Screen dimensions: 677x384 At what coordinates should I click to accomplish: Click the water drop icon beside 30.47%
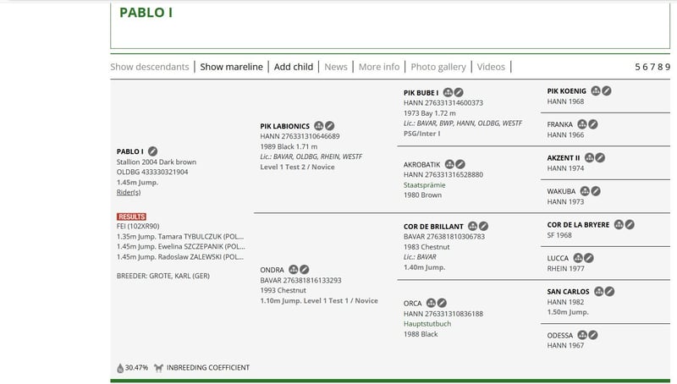[120, 368]
